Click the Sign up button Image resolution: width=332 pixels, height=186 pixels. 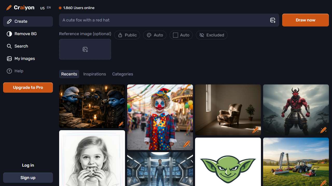pos(28,178)
